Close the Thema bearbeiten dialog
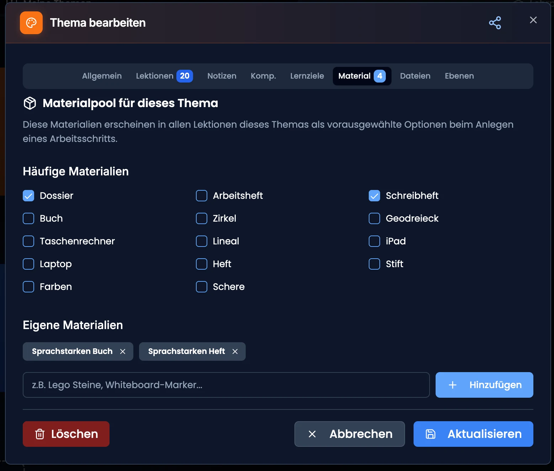Viewport: 554px width, 471px height. [533, 20]
